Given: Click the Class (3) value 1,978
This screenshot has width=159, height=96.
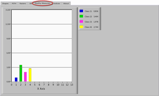Looking at the screenshot, I should 96,22.
